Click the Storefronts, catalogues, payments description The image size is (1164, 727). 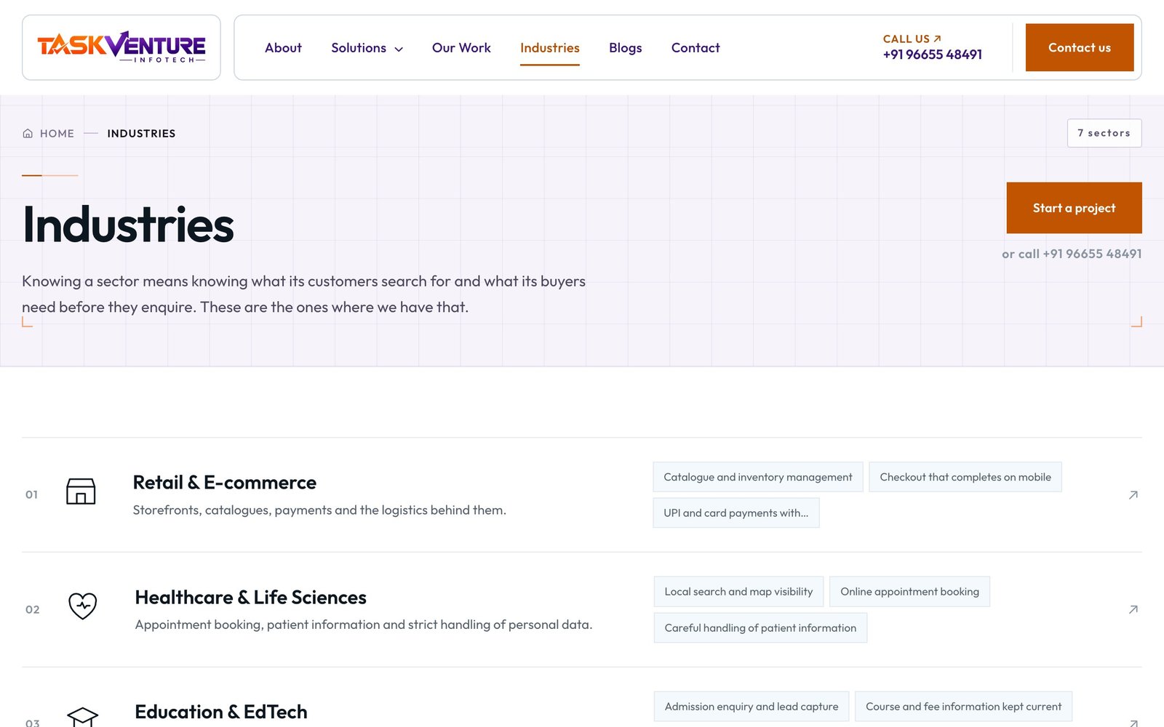(319, 510)
